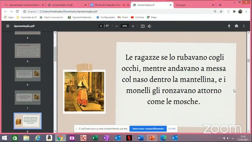
Task: Open Netflix from the taskbar
Action: pyautogui.click(x=129, y=138)
